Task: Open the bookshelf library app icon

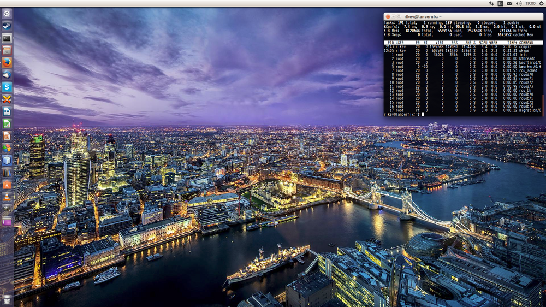Action: [x=7, y=173]
